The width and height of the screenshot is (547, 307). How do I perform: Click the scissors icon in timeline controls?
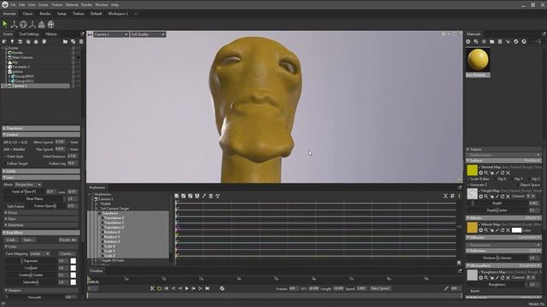152,288
